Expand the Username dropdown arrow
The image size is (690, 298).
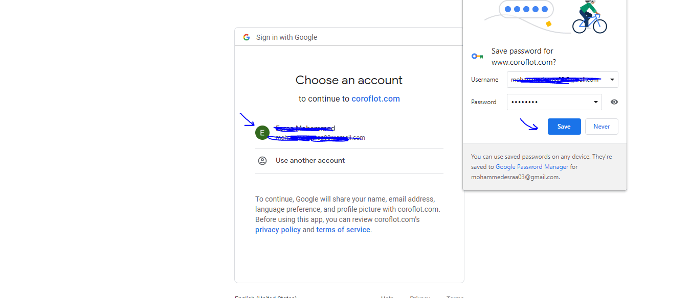point(612,80)
